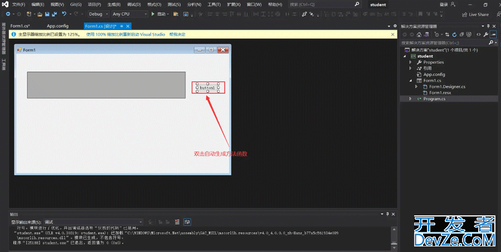Viewport: 501px width, 252px height.
Task: Click the navigate backward toolbar icon
Action: tap(8, 14)
